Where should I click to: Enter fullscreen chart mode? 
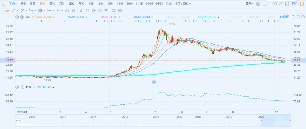[287, 4]
